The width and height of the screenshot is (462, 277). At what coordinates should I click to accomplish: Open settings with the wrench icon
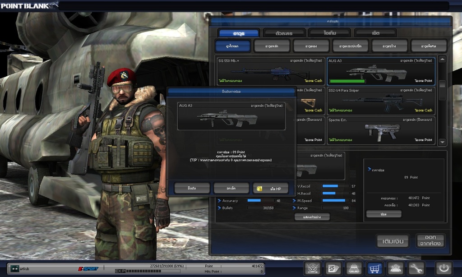[x=416, y=268]
